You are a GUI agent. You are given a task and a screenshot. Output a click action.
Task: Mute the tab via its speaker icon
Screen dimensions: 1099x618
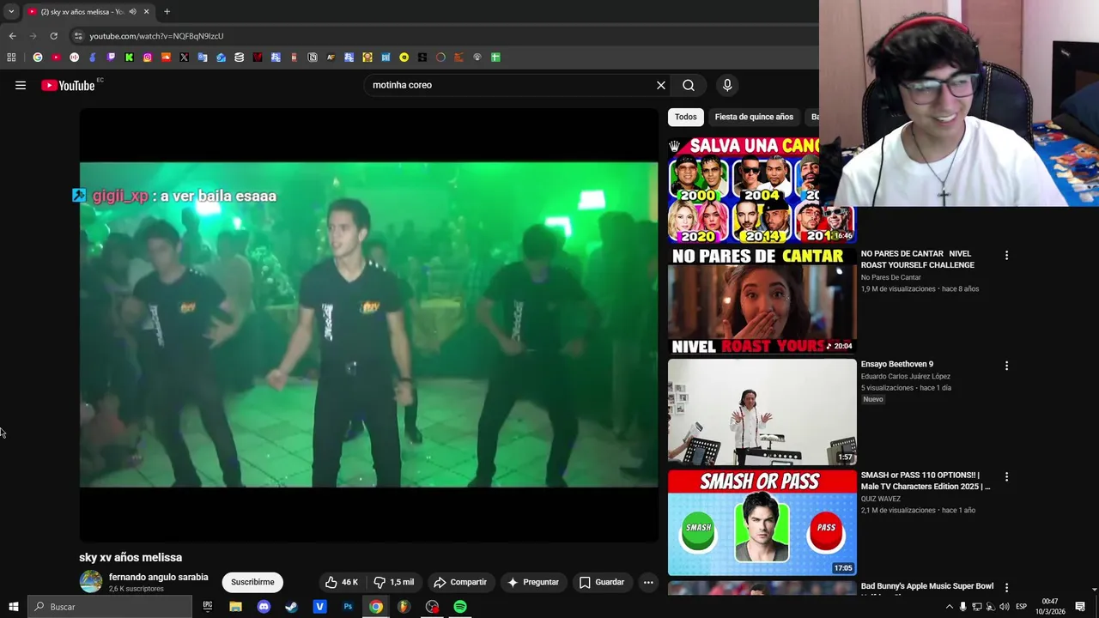click(x=132, y=12)
